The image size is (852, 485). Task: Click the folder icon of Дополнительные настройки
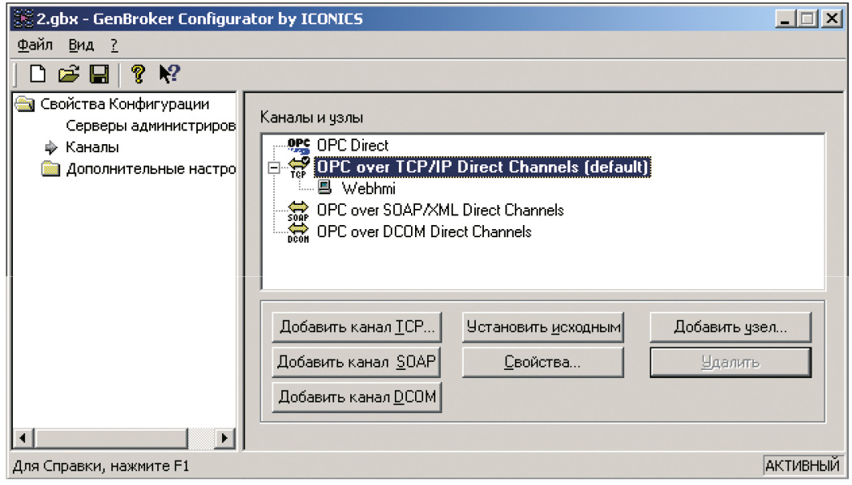tap(50, 168)
